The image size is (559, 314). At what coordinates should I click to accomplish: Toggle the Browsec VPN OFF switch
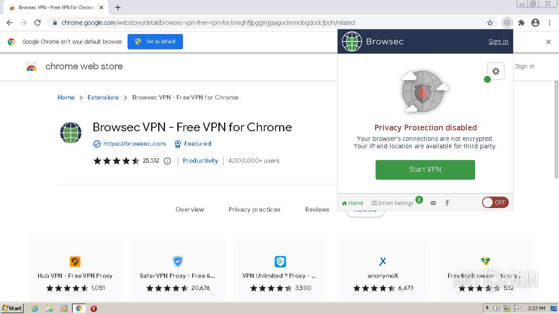pos(495,202)
